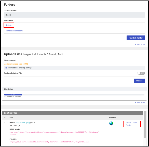
Task: Click the Existing Files vertical scrollbar
Action: (x=145, y=125)
